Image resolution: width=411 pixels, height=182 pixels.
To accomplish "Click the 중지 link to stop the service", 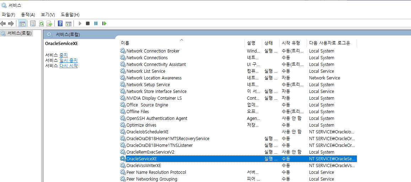I will (64, 55).
